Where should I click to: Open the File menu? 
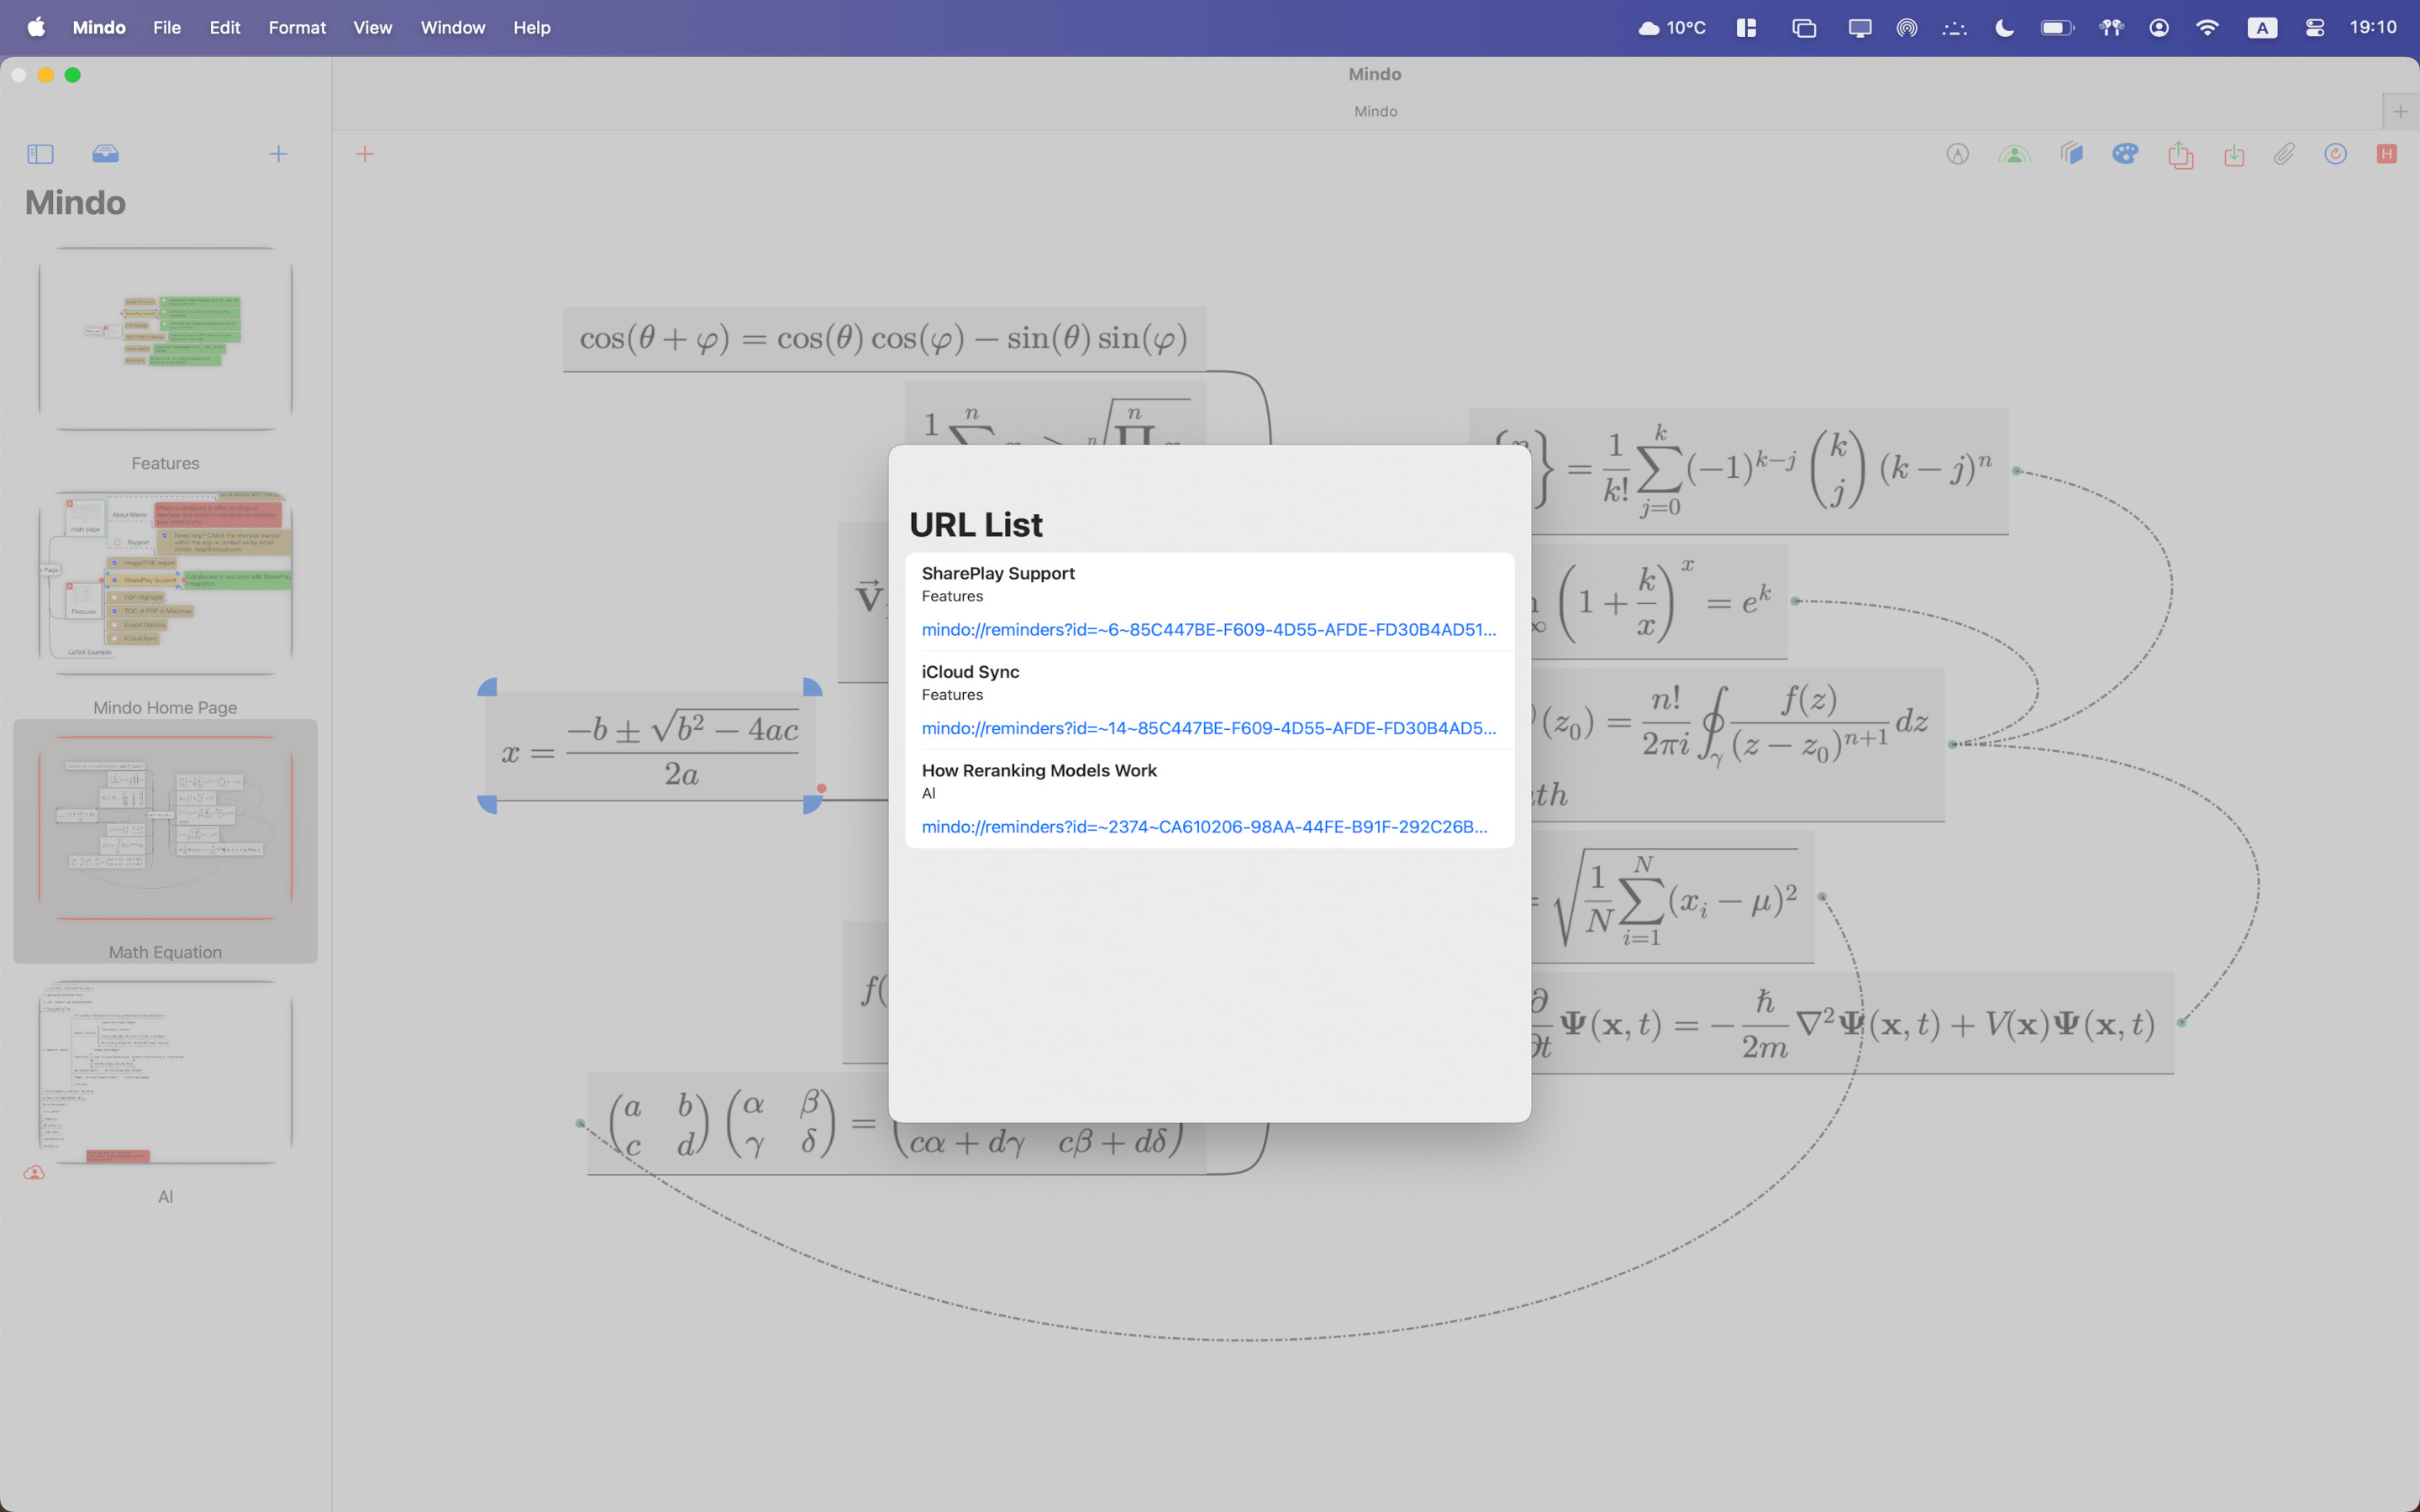click(167, 28)
